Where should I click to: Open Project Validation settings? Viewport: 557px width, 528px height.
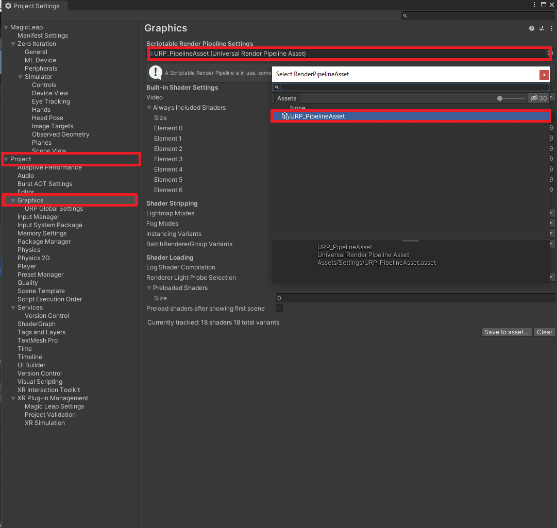[x=50, y=415]
